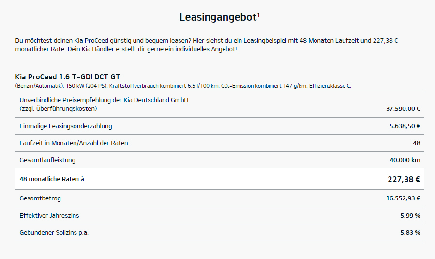Click the 5,99 % interest value
Image resolution: width=435 pixels, height=259 pixels.
[x=410, y=215]
